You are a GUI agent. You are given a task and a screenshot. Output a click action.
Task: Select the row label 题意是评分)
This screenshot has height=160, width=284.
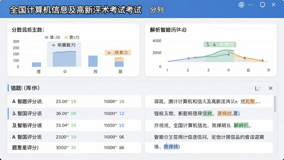[25, 148]
